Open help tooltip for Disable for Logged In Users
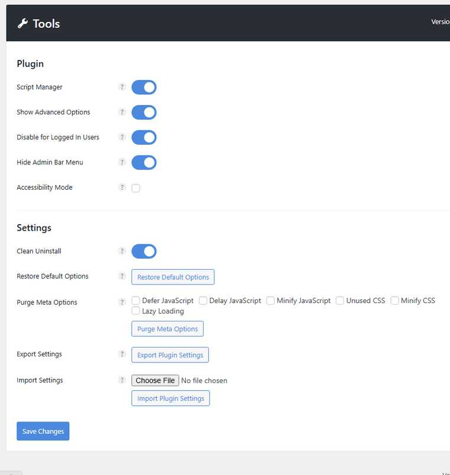Viewport: 450px width, 475px height. click(x=122, y=137)
